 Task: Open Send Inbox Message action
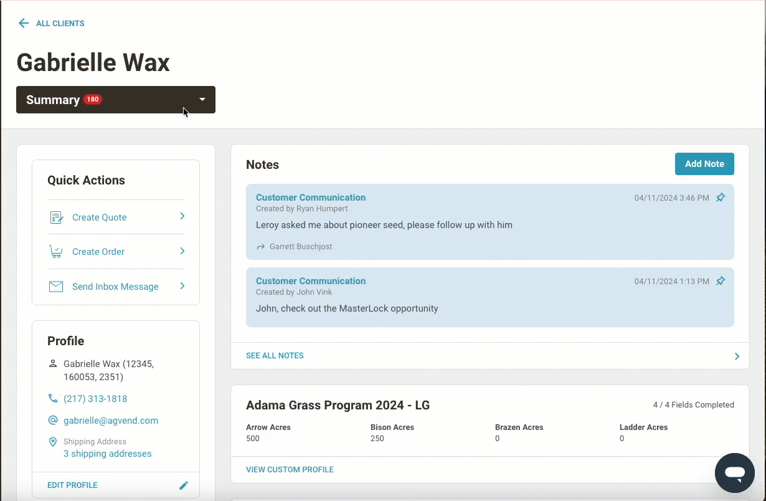pos(115,287)
